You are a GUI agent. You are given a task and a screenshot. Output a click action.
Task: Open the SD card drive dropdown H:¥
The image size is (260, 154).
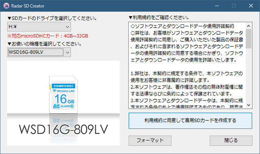[39, 27]
